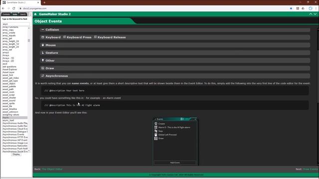Expand the Keyboard events section
Image resolution: width=319 pixels, height=179 pixels.
[175, 37]
